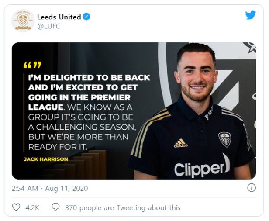Click "370 people are Tweeting about this"
This screenshot has height=221, width=269.
tap(123, 207)
